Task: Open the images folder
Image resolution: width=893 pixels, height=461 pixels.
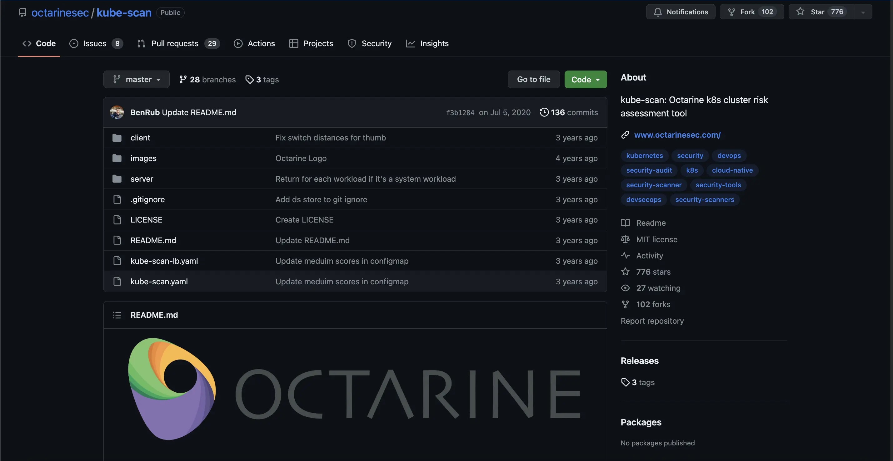Action: pos(143,158)
